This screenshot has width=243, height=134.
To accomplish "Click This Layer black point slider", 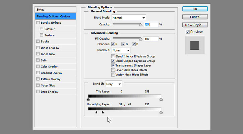I will (88, 99).
